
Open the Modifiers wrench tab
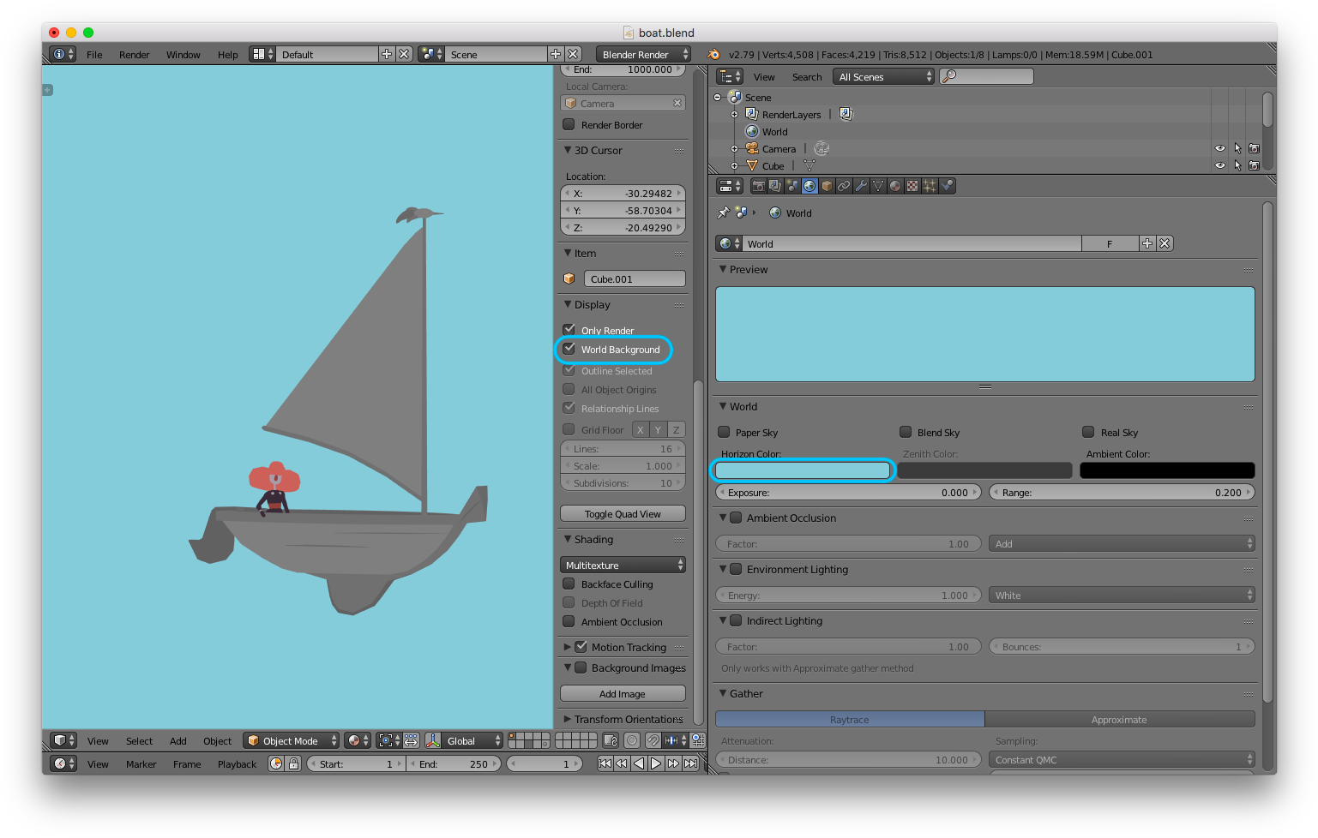[861, 186]
